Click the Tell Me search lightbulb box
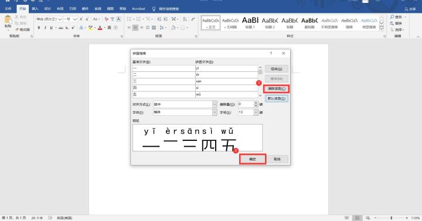The width and height of the screenshot is (422, 221). [x=165, y=9]
